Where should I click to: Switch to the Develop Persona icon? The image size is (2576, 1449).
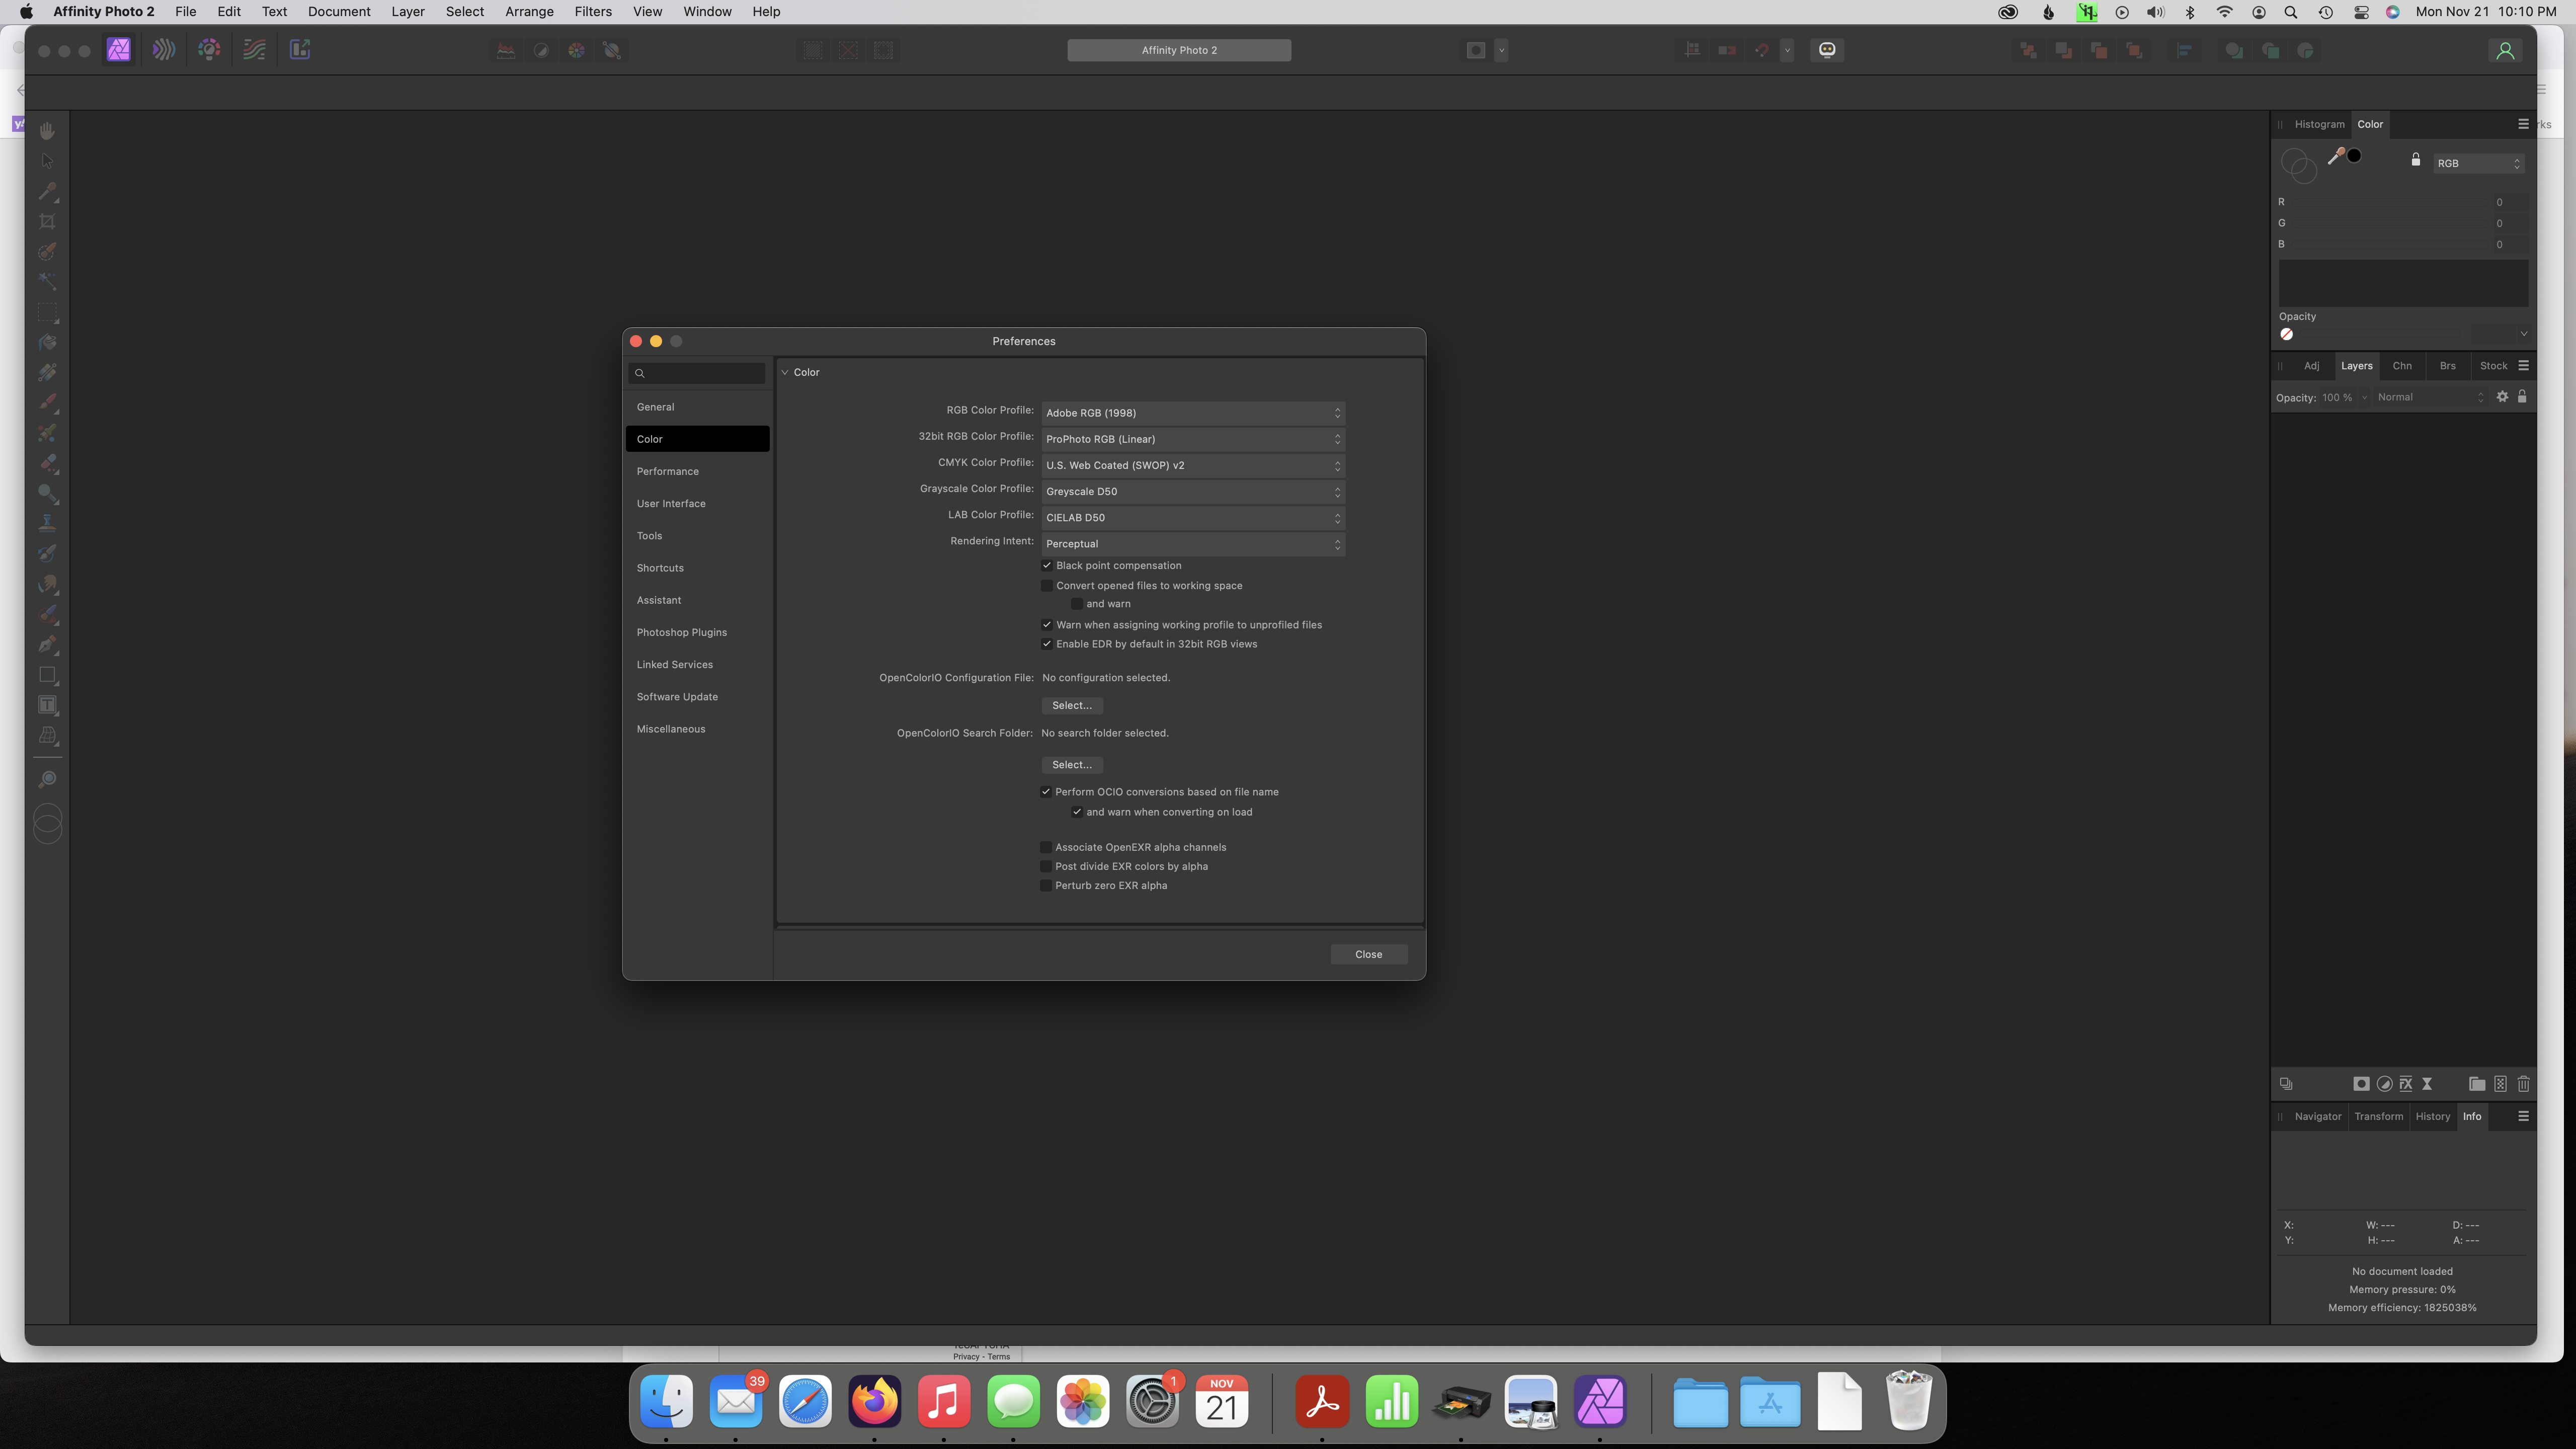pos(209,50)
